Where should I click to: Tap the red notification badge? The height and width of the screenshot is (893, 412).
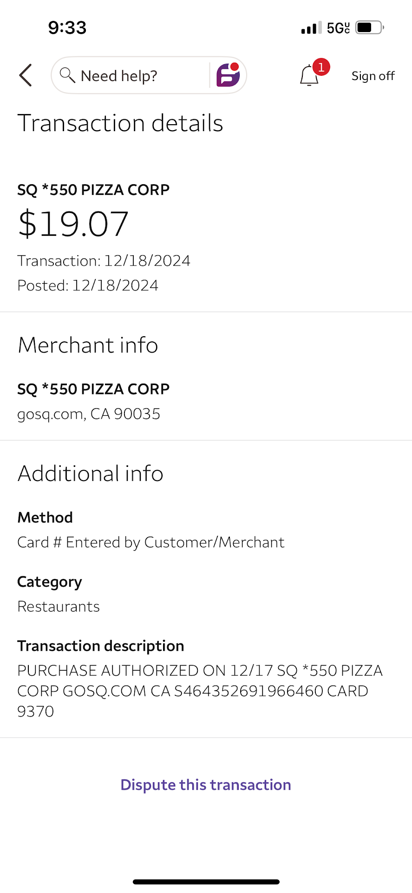click(321, 67)
